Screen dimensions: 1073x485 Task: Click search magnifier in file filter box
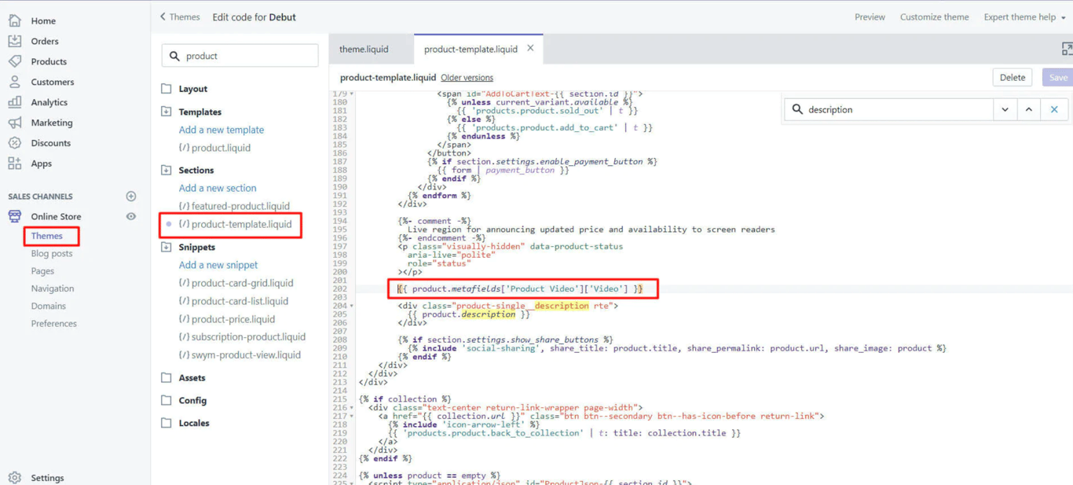174,56
